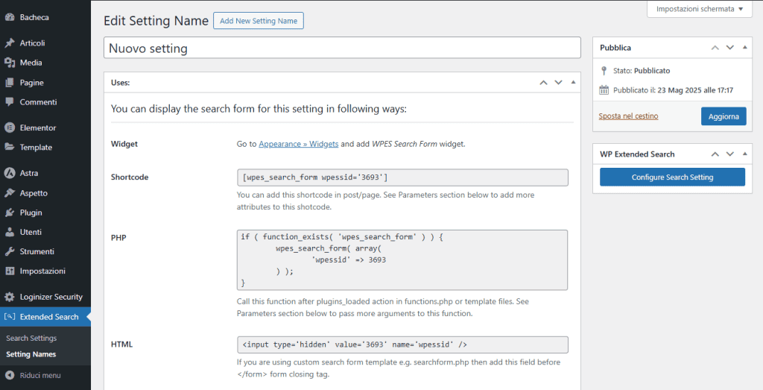763x390 pixels.
Task: Click the Aggiorna update button
Action: click(724, 116)
